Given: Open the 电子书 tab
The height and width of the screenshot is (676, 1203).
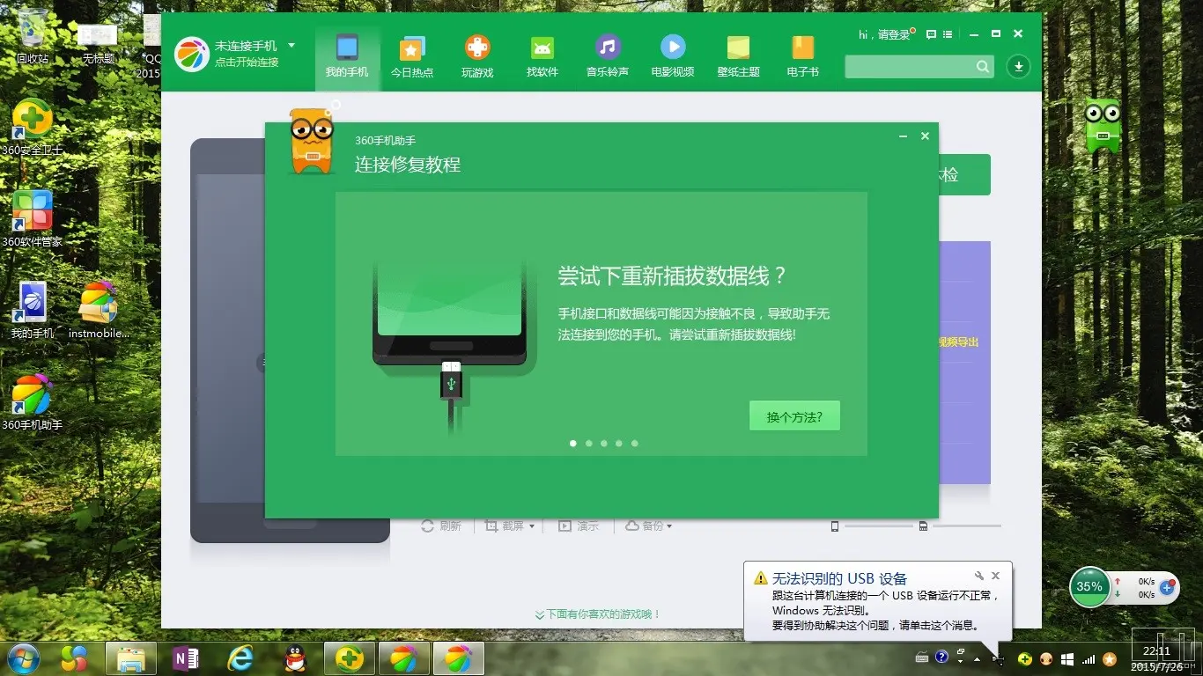Looking at the screenshot, I should coord(803,56).
